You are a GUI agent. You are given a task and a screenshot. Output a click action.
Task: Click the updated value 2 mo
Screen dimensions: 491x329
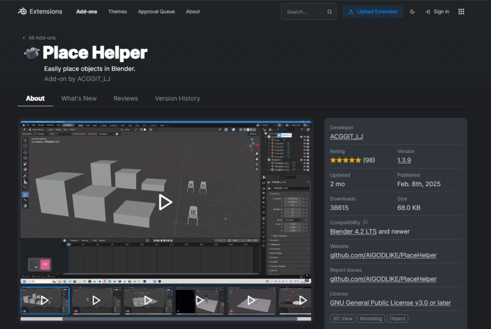(337, 184)
